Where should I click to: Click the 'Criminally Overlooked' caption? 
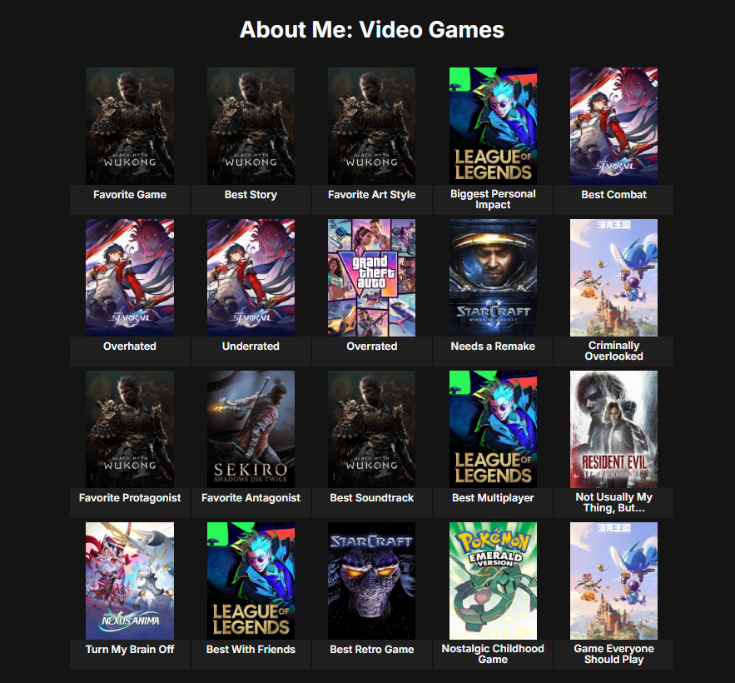click(614, 351)
